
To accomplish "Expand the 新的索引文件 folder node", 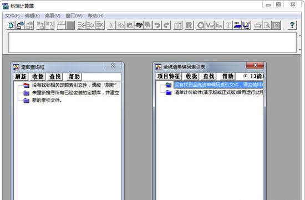I will coord(26,101).
